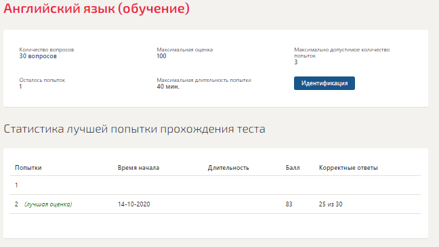Click the Время начала column header
439x247 pixels.
pos(138,168)
